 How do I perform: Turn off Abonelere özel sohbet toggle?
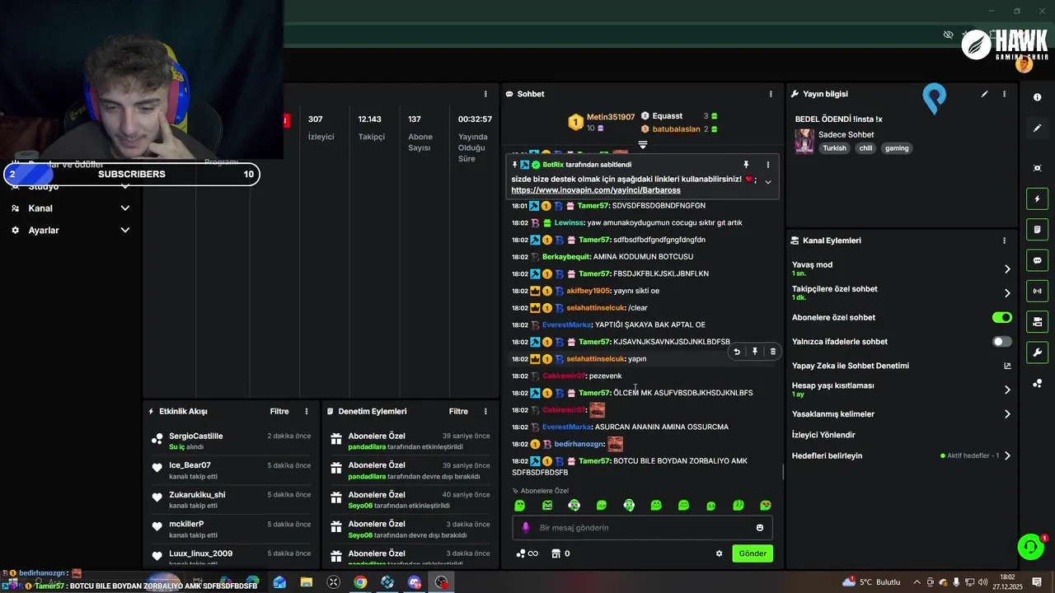click(1001, 317)
